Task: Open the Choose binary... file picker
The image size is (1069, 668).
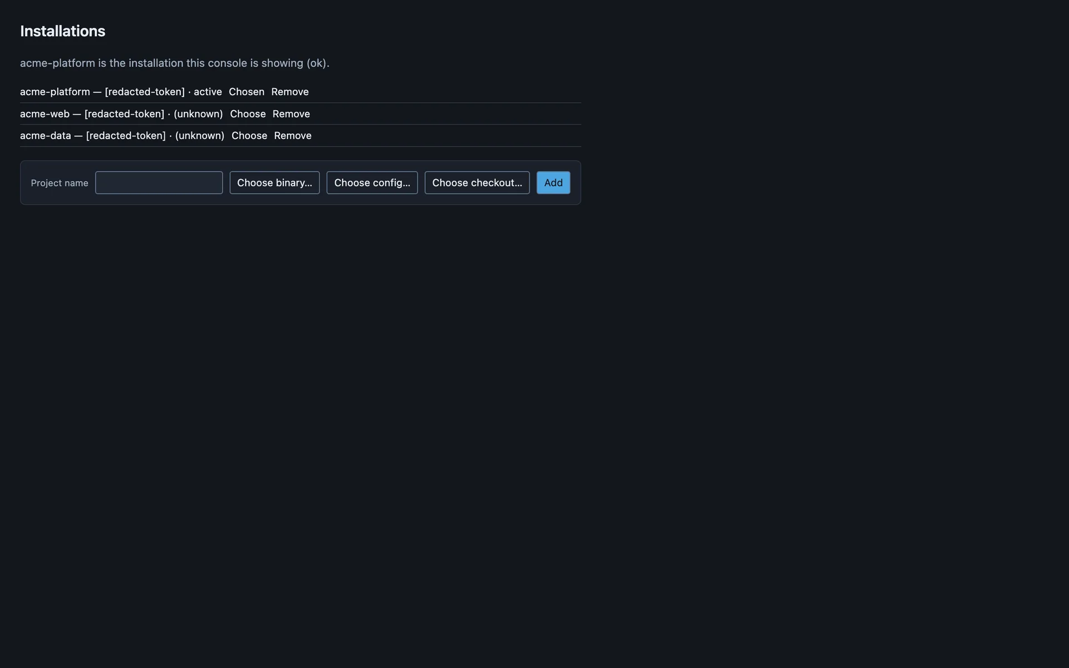Action: click(274, 183)
